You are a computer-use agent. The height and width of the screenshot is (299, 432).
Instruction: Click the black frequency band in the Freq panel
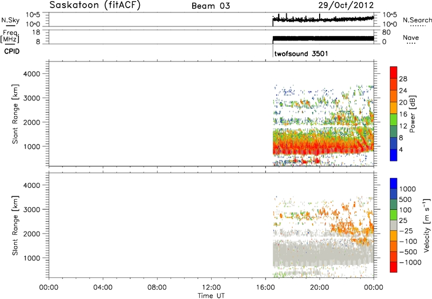point(323,38)
